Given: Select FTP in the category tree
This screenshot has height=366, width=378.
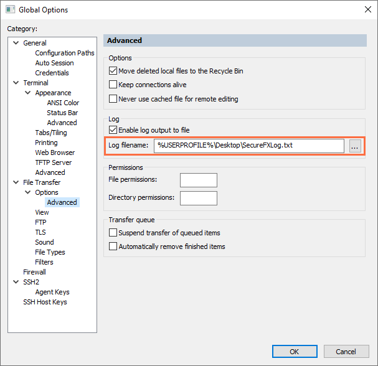Looking at the screenshot, I should pos(40,222).
